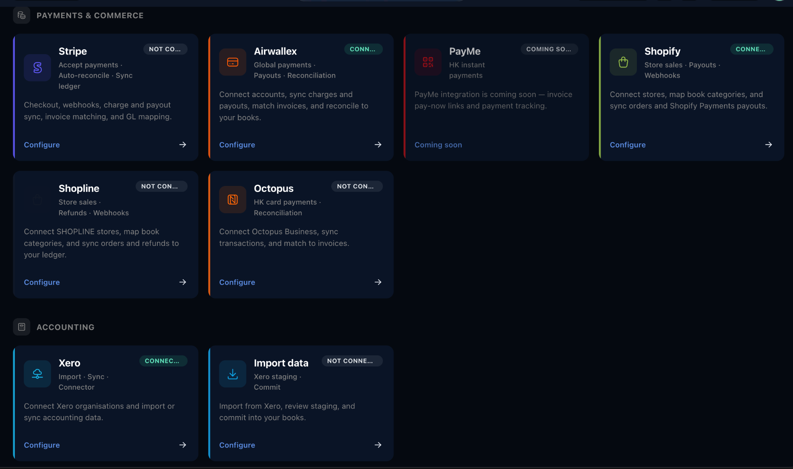This screenshot has width=793, height=469.
Task: Click 'Global payments · Payouts · Reconciliation' subtitle
Action: click(294, 70)
